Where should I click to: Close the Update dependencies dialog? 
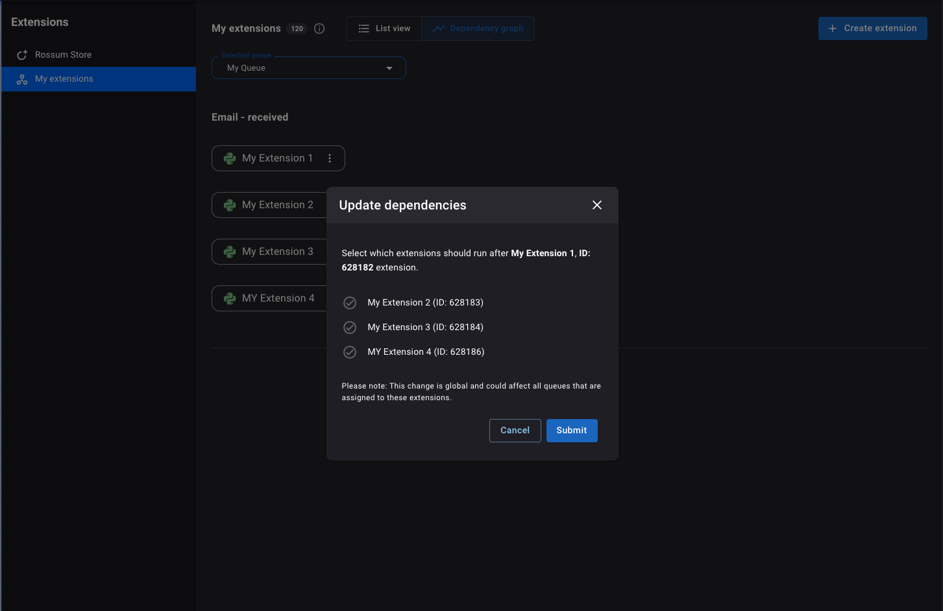pyautogui.click(x=597, y=205)
